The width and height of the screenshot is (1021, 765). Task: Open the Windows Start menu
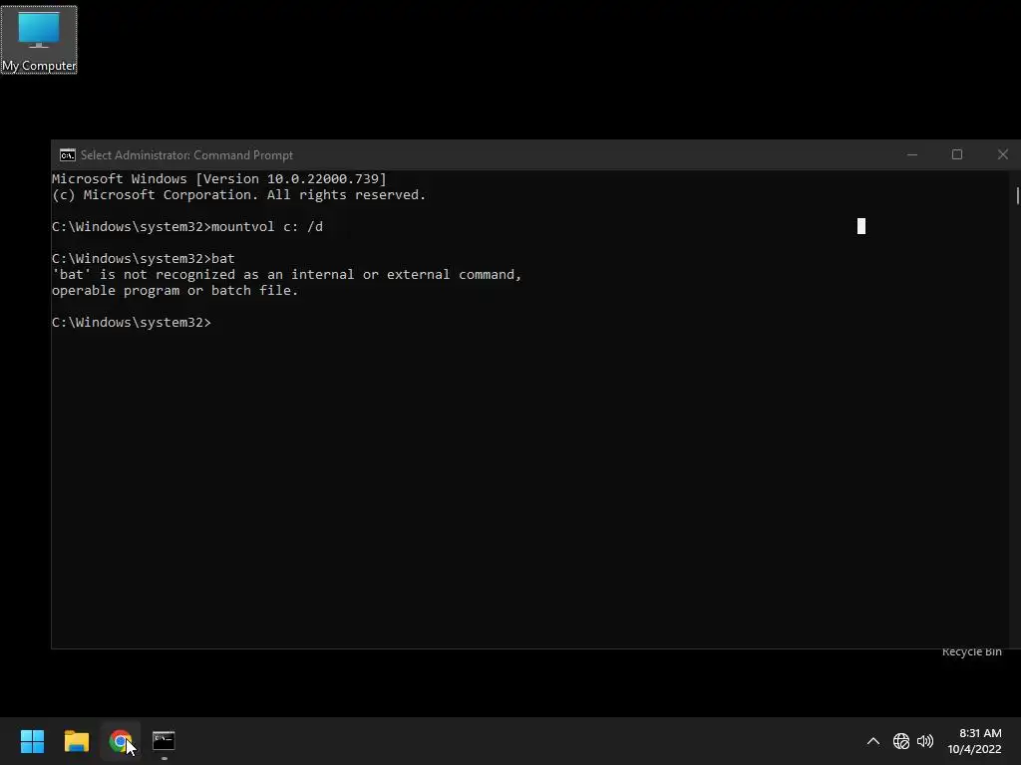pyautogui.click(x=32, y=741)
